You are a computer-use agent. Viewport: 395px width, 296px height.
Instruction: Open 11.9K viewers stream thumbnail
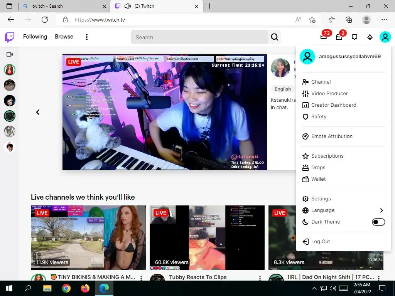tap(88, 237)
